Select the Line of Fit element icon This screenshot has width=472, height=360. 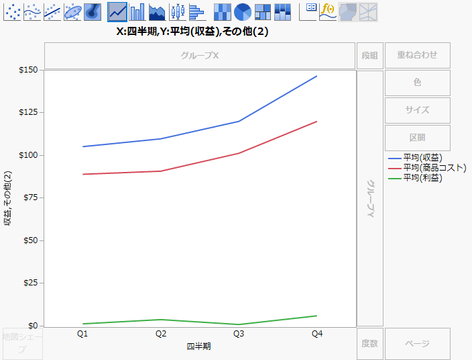pyautogui.click(x=52, y=12)
